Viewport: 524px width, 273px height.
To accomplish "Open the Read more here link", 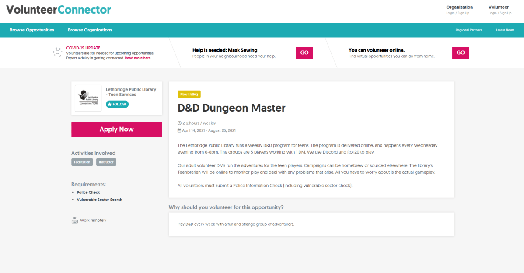I will point(138,58).
